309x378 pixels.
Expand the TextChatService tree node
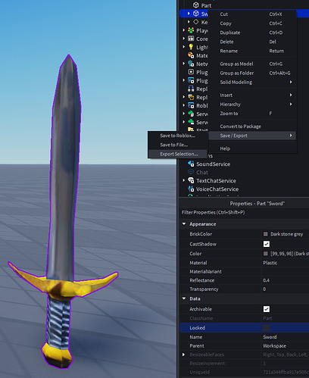[x=184, y=180]
